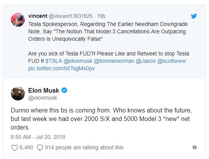Open the @Jason mention link
Image resolution: width=209 pixels, height=159 pixels.
click(146, 61)
